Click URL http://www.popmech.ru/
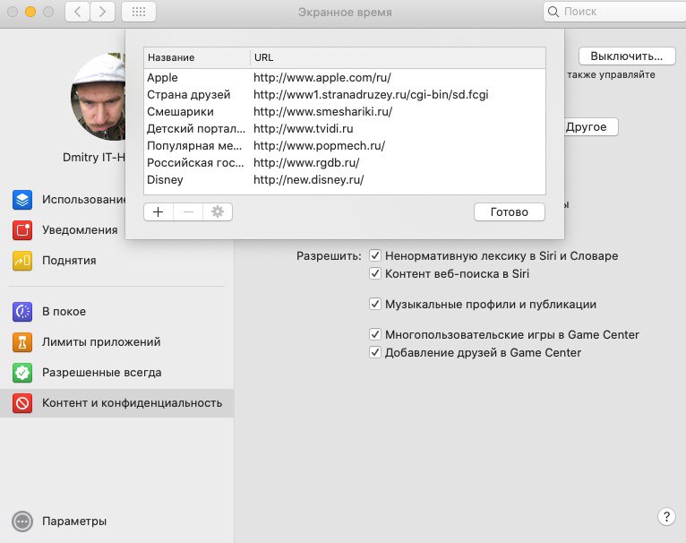This screenshot has height=543, width=686. [x=320, y=146]
